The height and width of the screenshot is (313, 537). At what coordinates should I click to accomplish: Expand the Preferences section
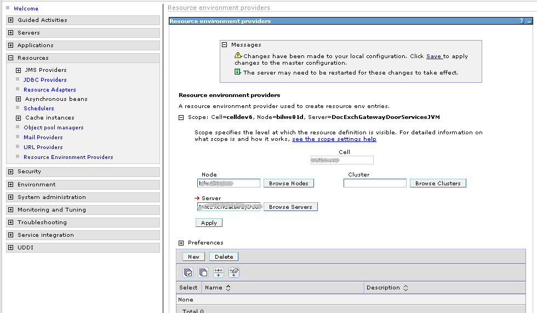pyautogui.click(x=181, y=243)
